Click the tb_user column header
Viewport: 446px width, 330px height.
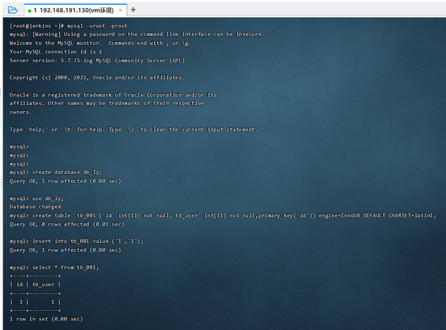pyautogui.click(x=43, y=285)
